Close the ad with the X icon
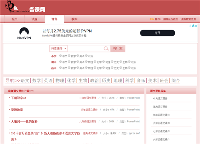The height and width of the screenshot is (144, 200). 196,26
